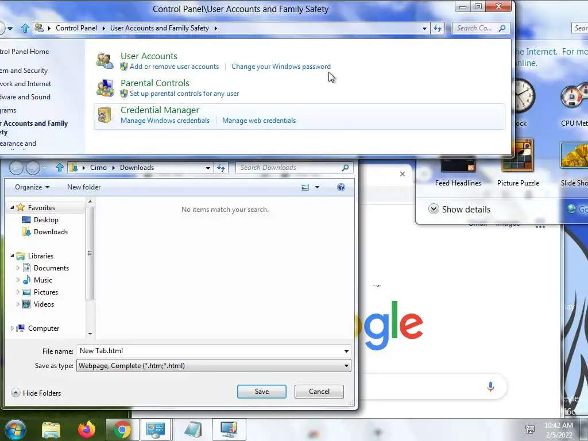
Task: Click Google apps grid icon
Action: (540, 226)
